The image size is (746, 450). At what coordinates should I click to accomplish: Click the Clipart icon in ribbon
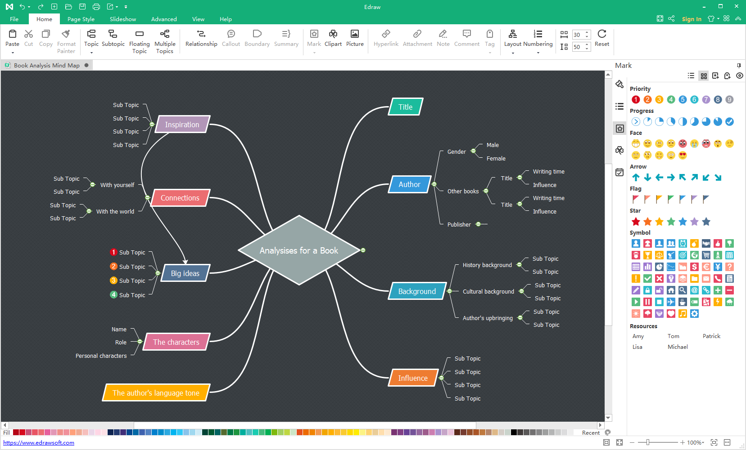point(333,34)
